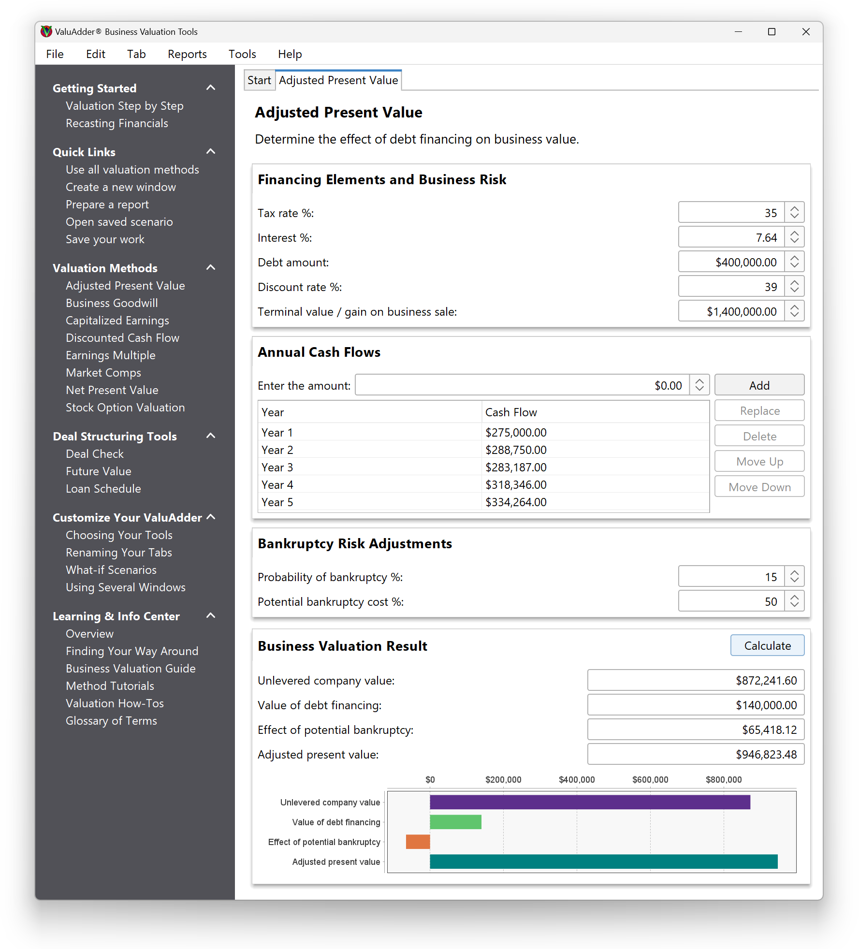The image size is (859, 949).
Task: Open the Glossary of Terms
Action: pos(111,720)
